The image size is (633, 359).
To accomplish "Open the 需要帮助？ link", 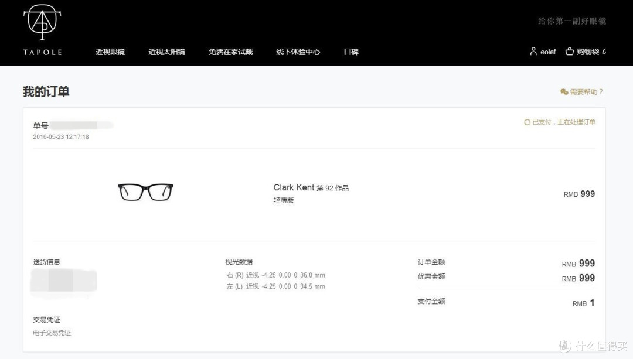I will [587, 92].
